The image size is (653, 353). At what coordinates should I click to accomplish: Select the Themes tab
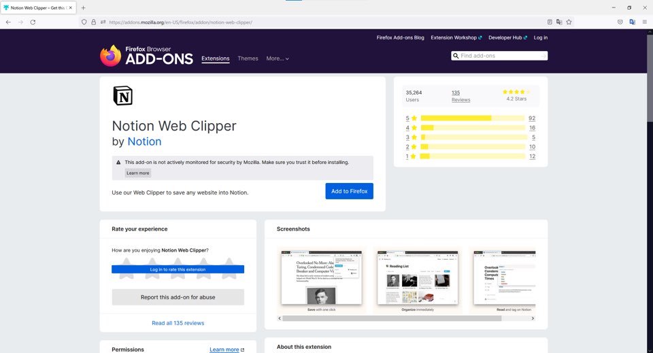pyautogui.click(x=248, y=58)
